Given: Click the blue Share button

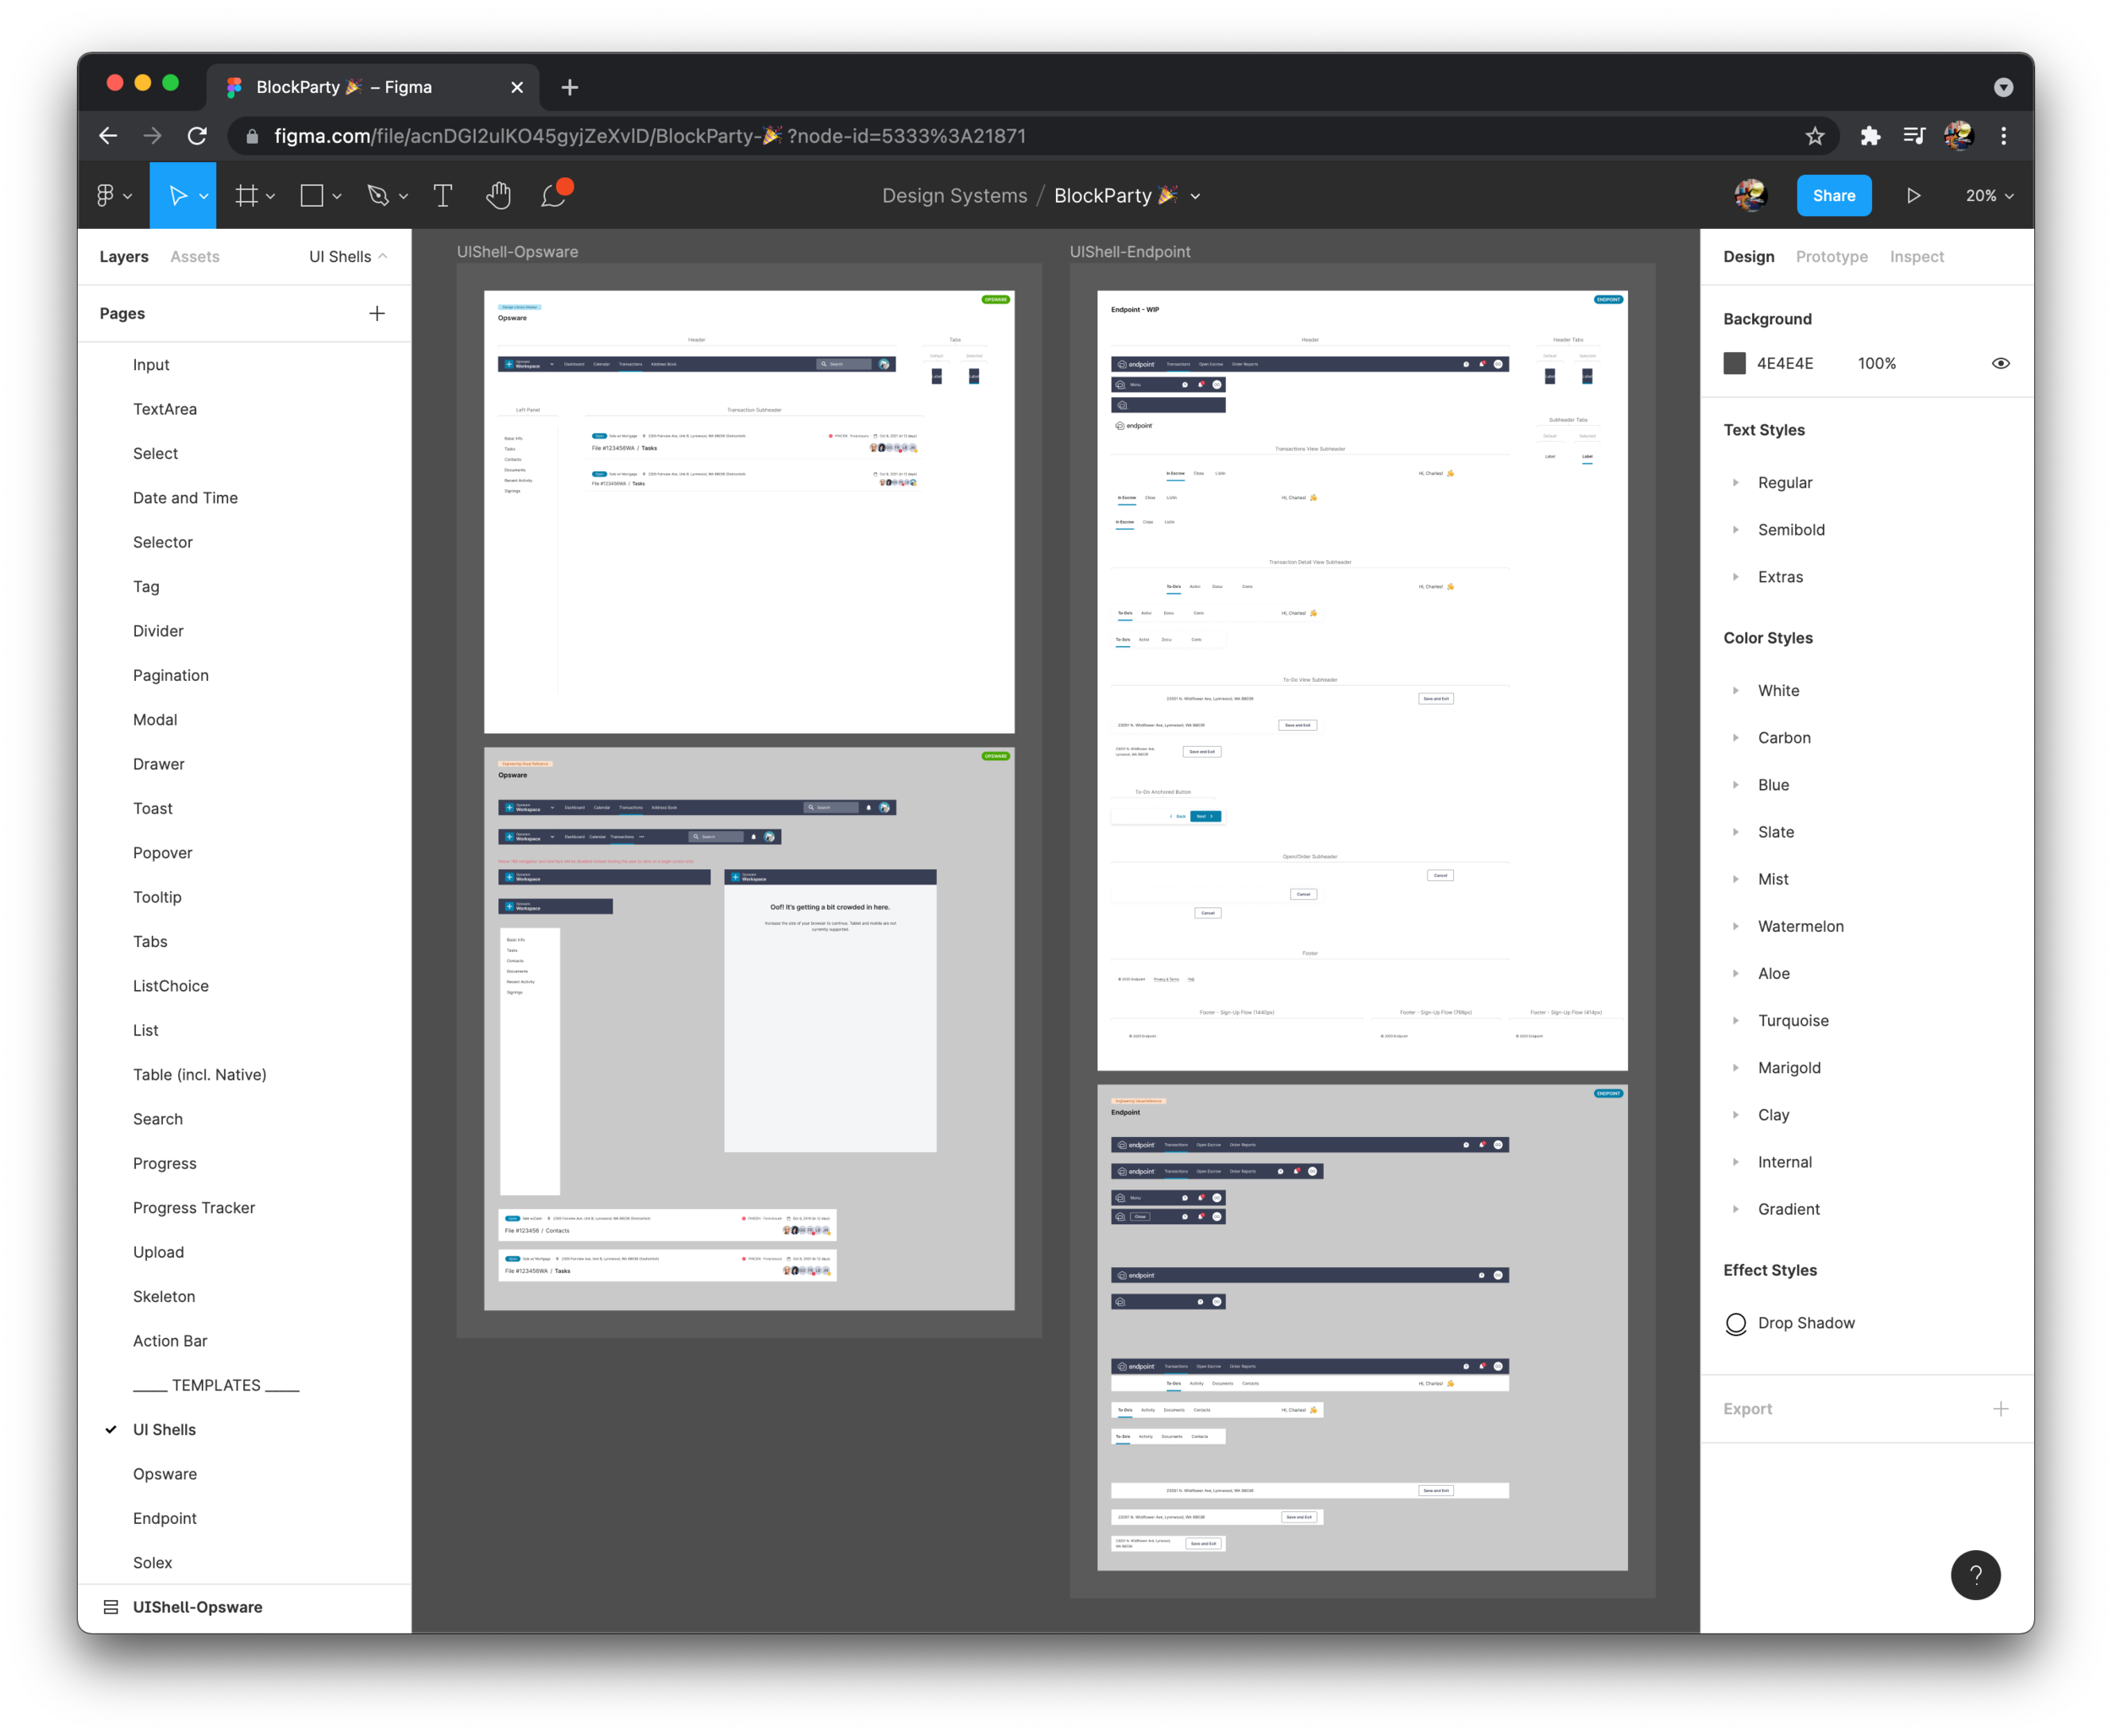Looking at the screenshot, I should click(1833, 196).
